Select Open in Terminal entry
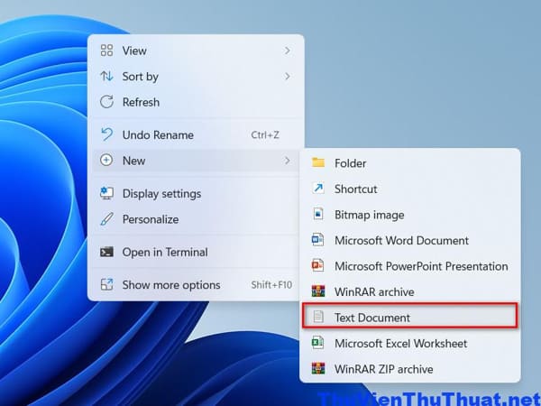541x406 pixels. point(196,252)
